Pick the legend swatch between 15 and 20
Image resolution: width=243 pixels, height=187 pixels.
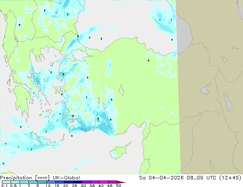59,182
